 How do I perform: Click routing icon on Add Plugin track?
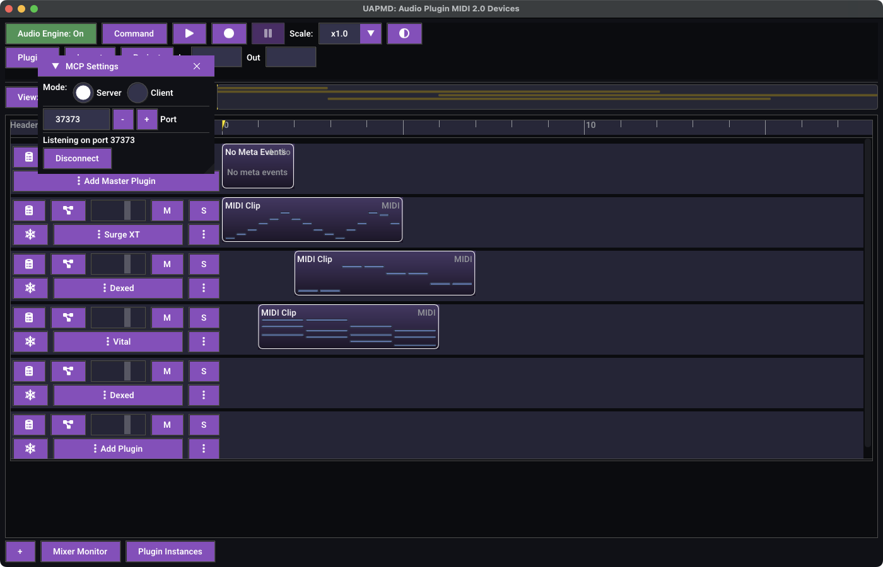pyautogui.click(x=68, y=425)
